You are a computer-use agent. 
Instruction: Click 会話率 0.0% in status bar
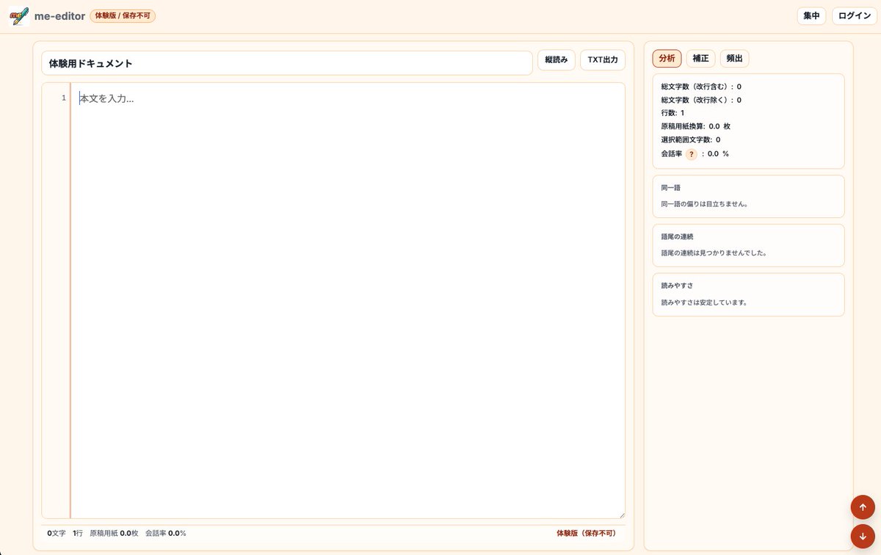coord(166,533)
